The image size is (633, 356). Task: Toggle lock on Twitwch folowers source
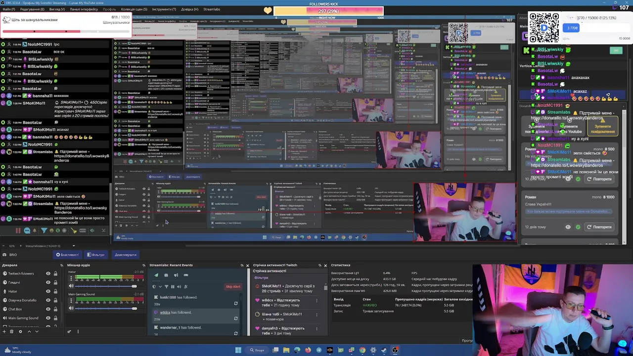[55, 273]
